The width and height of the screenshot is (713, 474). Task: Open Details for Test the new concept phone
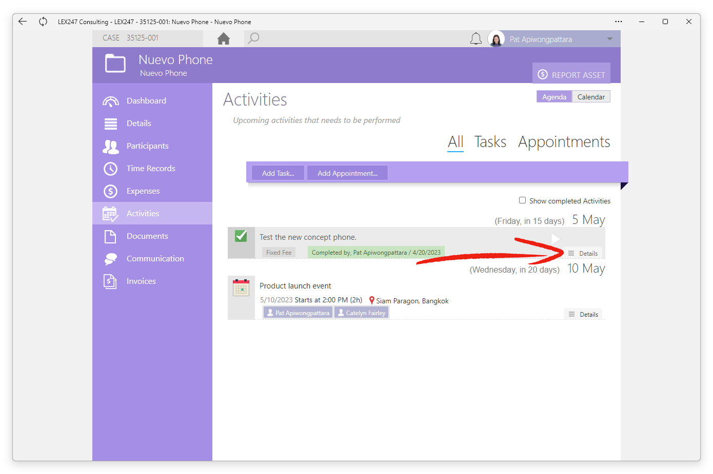click(583, 254)
